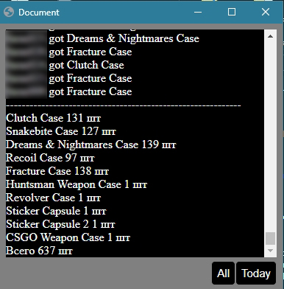The width and height of the screenshot is (284, 289).
Task: Click the Recoil Case 97 entry
Action: click(x=50, y=158)
